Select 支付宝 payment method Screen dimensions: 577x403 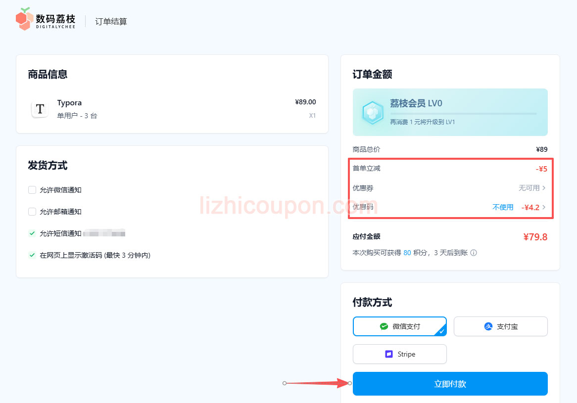pyautogui.click(x=500, y=326)
